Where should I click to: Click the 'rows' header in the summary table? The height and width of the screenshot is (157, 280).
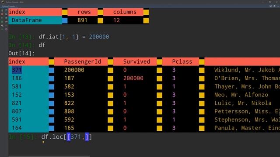(x=84, y=12)
